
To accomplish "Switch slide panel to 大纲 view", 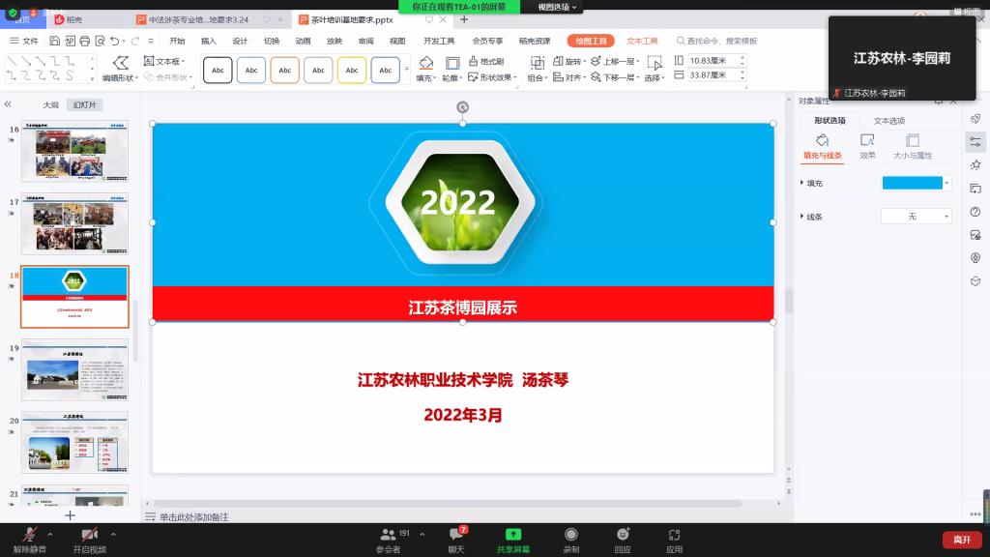I will (x=50, y=104).
